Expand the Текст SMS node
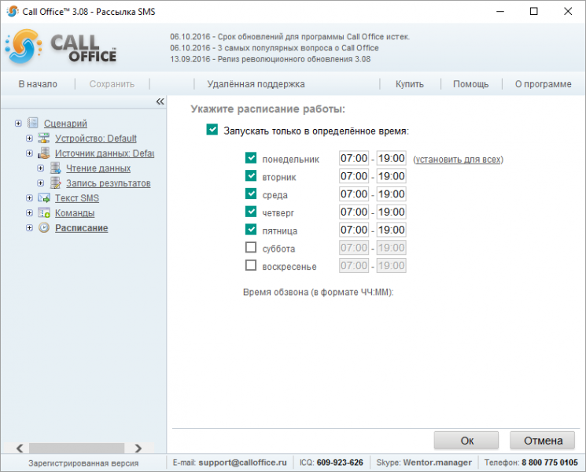The image size is (586, 472). point(29,197)
